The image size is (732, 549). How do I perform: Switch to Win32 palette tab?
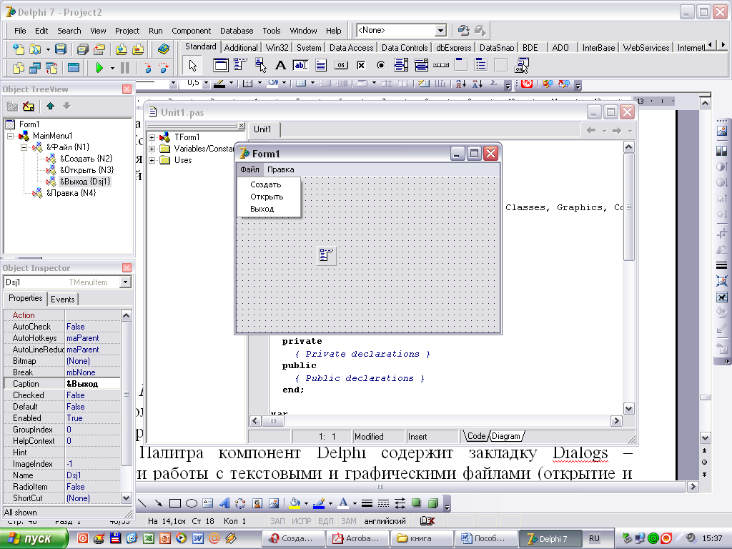[277, 48]
